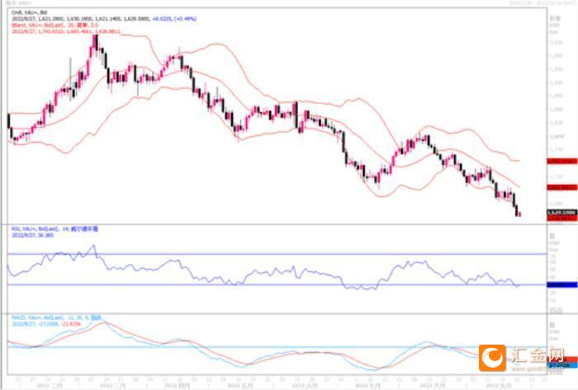Click the 2022 八月 label on the time axis
This screenshot has height=390, width=578.
(x=433, y=386)
